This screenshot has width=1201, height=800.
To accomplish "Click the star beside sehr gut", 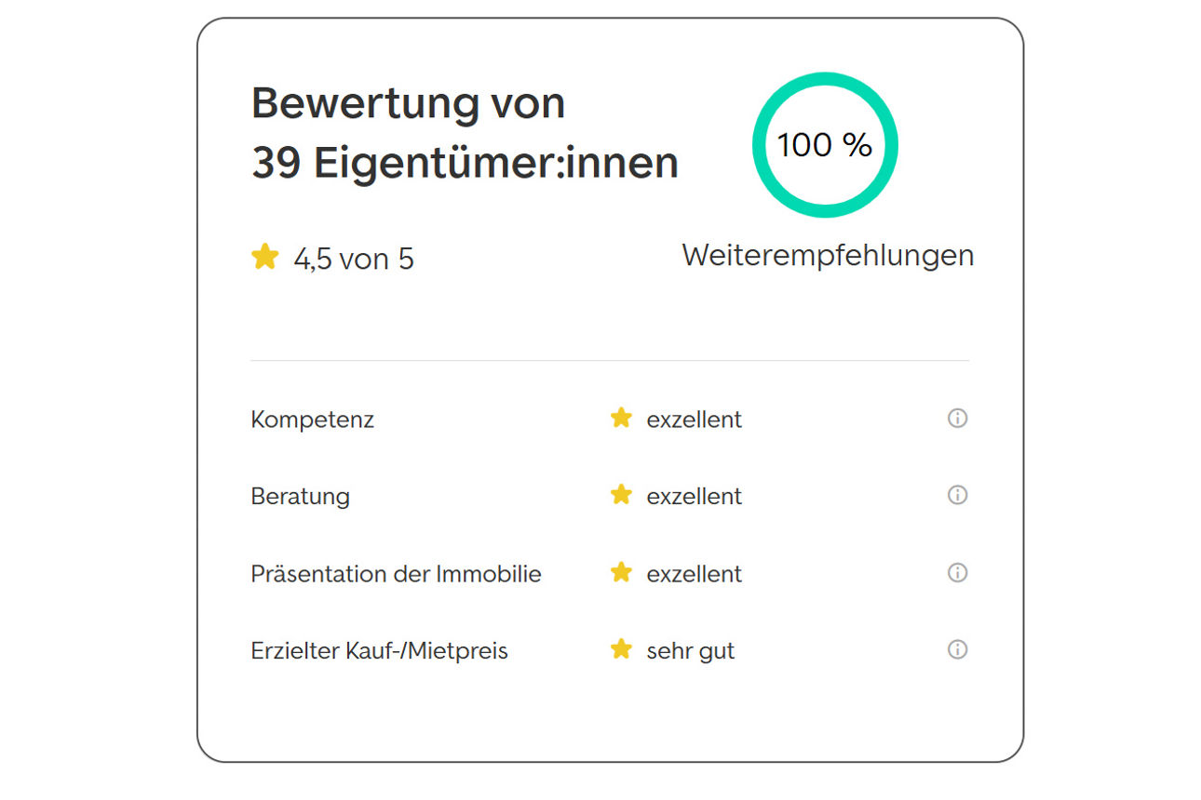I will [x=621, y=649].
